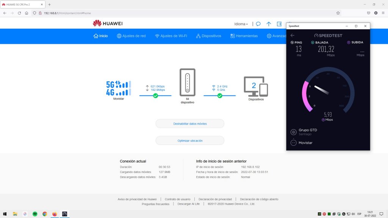388x218 pixels.
Task: Click the Speedtest gauge needle
Action: click(321, 90)
